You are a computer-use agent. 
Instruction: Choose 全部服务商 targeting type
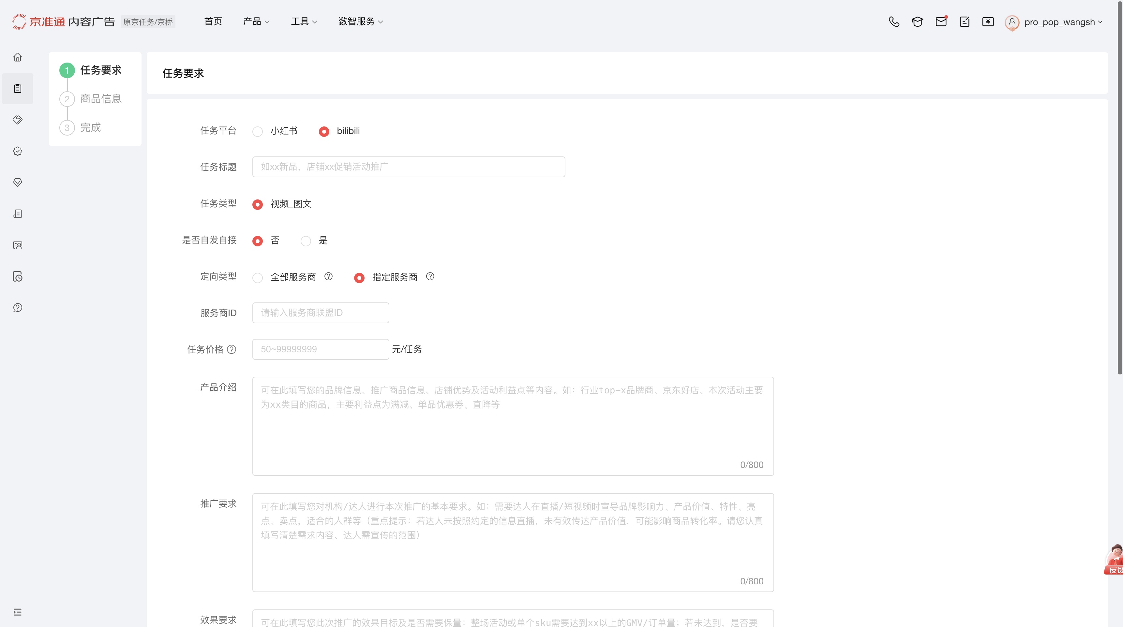258,278
